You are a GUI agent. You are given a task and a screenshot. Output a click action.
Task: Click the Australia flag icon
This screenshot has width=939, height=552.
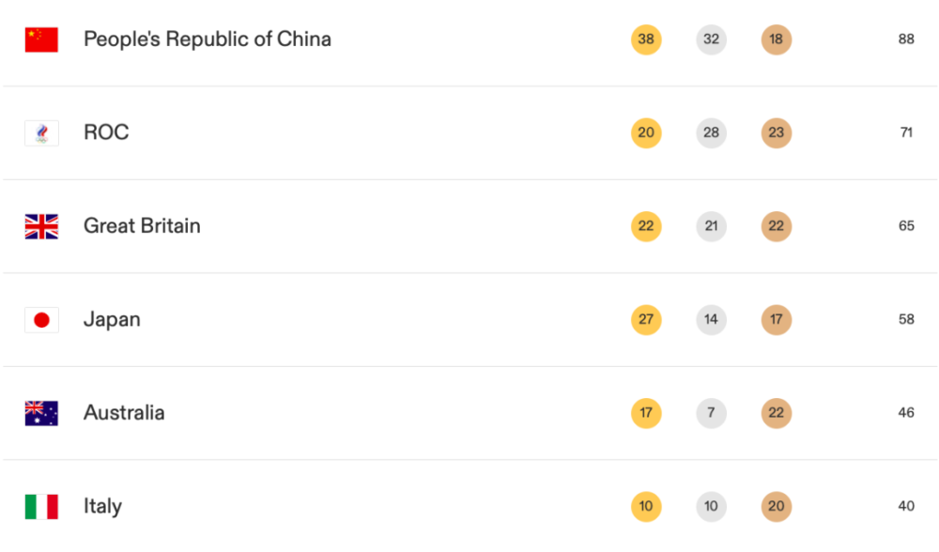pos(41,413)
